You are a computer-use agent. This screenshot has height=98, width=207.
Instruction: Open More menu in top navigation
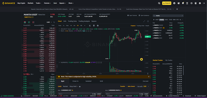(x=71, y=3)
